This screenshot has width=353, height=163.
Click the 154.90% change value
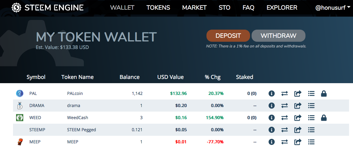tap(215, 118)
